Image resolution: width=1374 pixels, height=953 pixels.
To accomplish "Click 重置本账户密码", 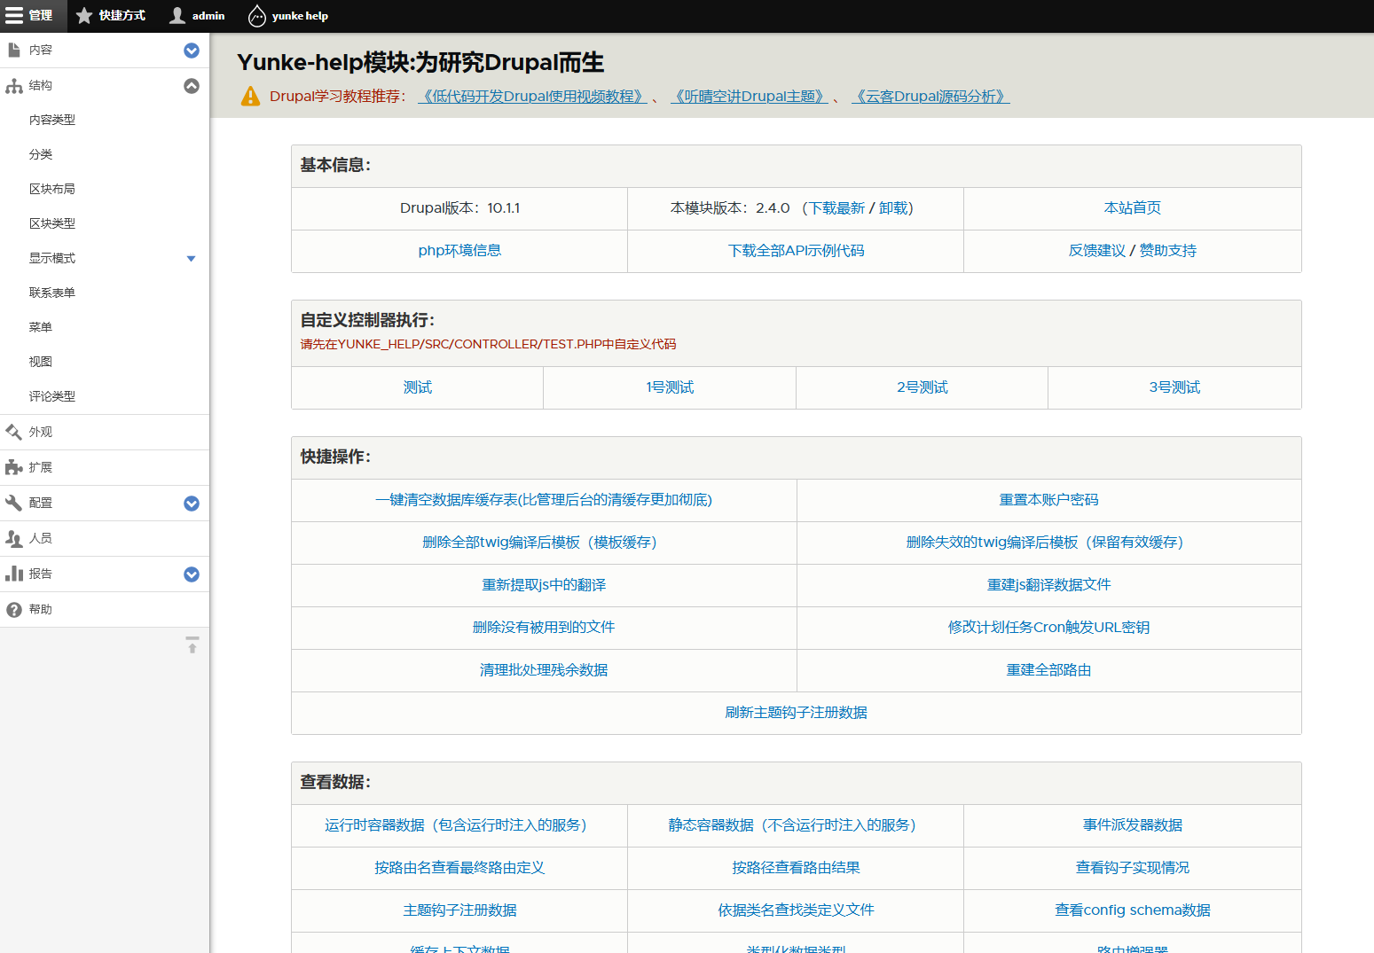I will (x=1048, y=500).
